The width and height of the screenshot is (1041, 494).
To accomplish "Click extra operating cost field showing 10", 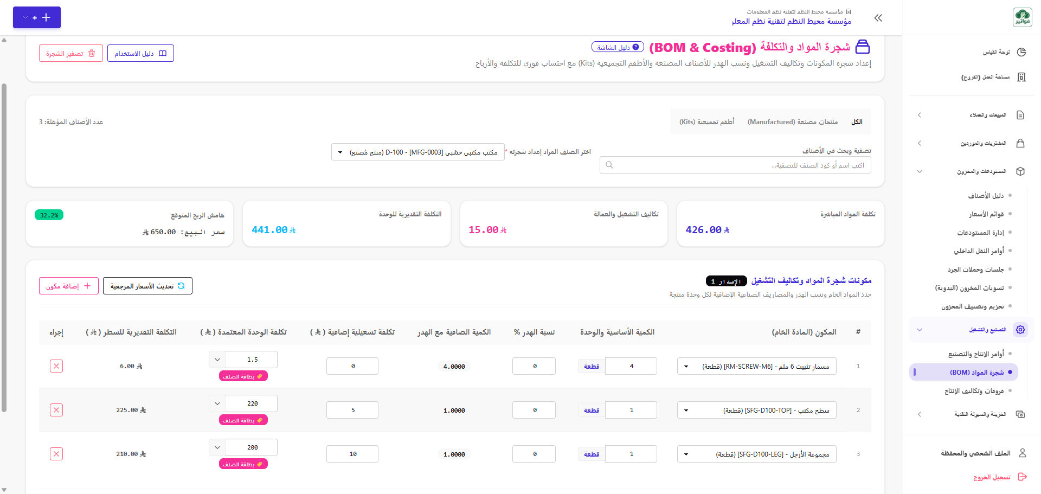I will [352, 454].
